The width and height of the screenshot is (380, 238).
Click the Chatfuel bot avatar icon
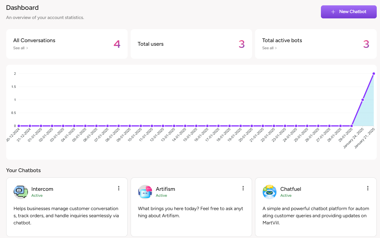click(x=270, y=192)
